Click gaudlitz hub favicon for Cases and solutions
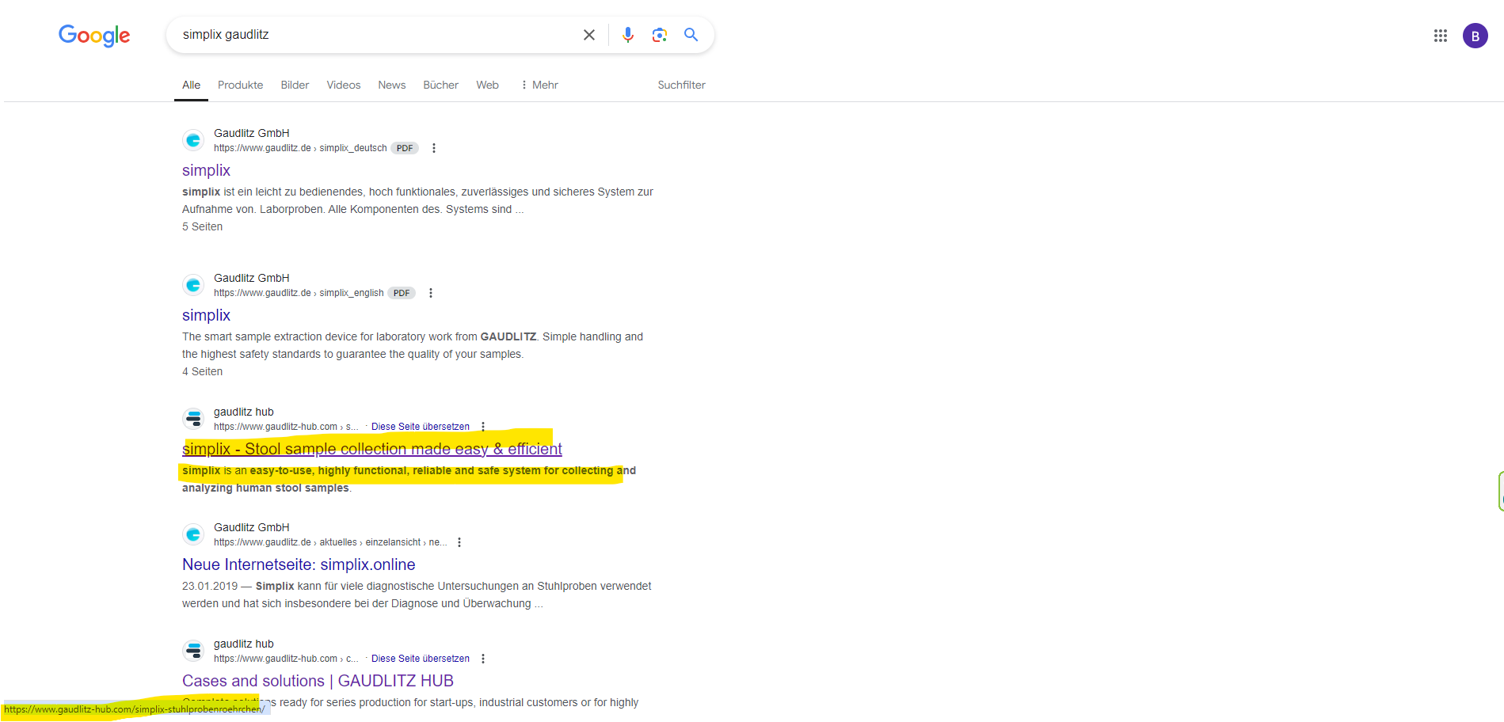 tap(193, 651)
